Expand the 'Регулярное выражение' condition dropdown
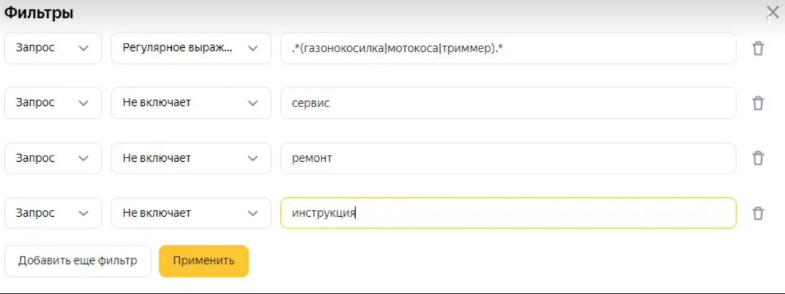Image resolution: width=785 pixels, height=294 pixels. [191, 48]
